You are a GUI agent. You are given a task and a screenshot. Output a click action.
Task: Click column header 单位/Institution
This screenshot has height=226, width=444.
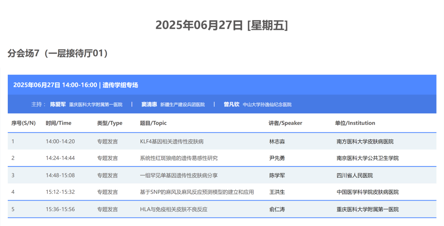point(355,123)
